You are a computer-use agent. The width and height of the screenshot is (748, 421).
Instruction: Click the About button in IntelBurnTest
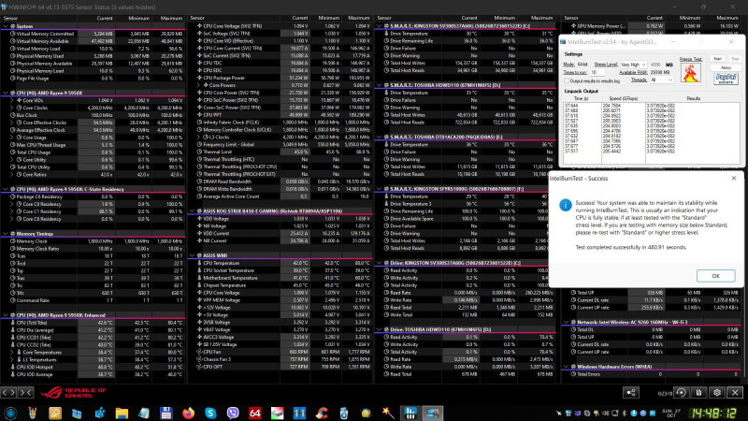pyautogui.click(x=726, y=67)
